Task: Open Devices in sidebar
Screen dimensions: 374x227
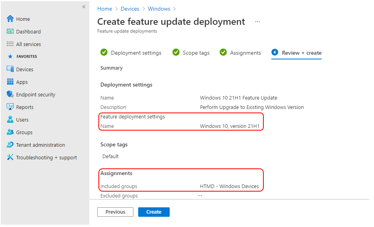Action: 24,69
